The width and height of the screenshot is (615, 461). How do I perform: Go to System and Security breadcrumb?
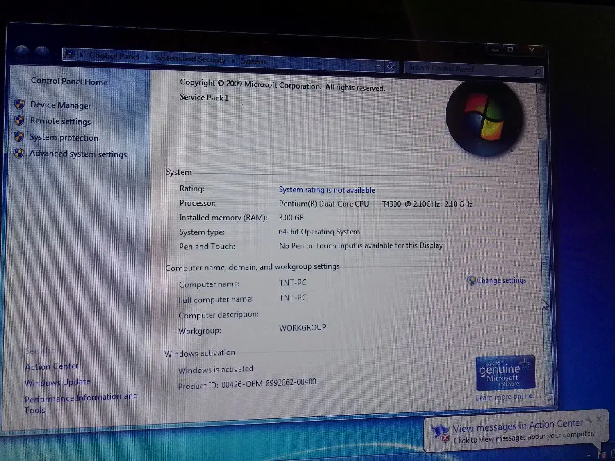(x=190, y=59)
